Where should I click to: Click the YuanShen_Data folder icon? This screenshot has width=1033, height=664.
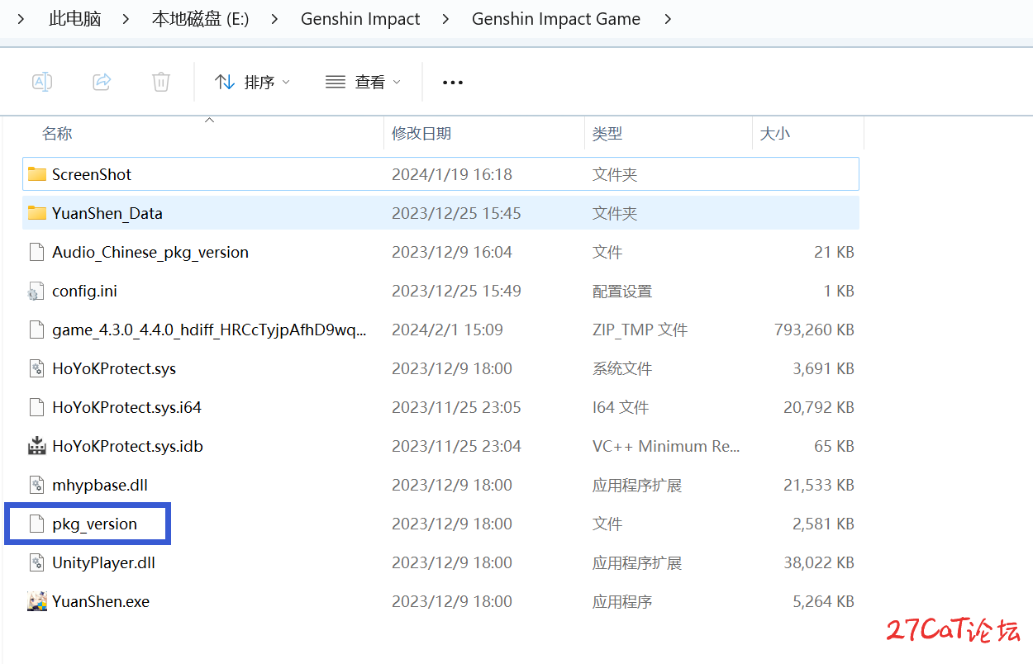click(36, 213)
